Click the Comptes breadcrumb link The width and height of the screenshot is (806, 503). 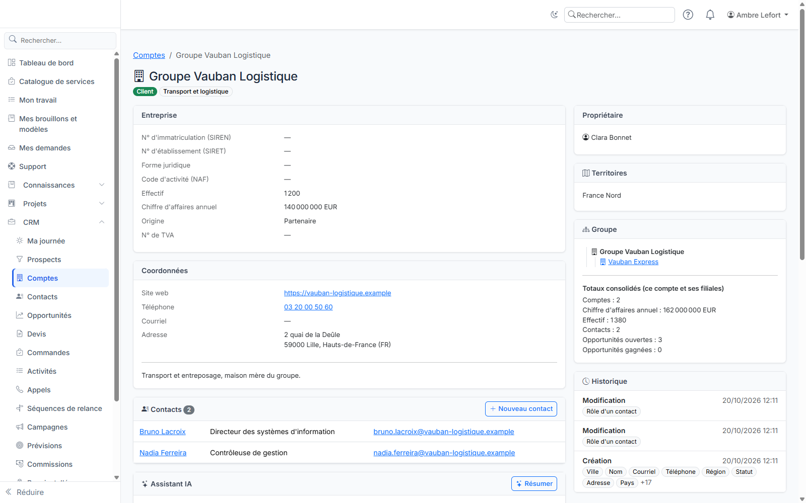[x=149, y=55]
